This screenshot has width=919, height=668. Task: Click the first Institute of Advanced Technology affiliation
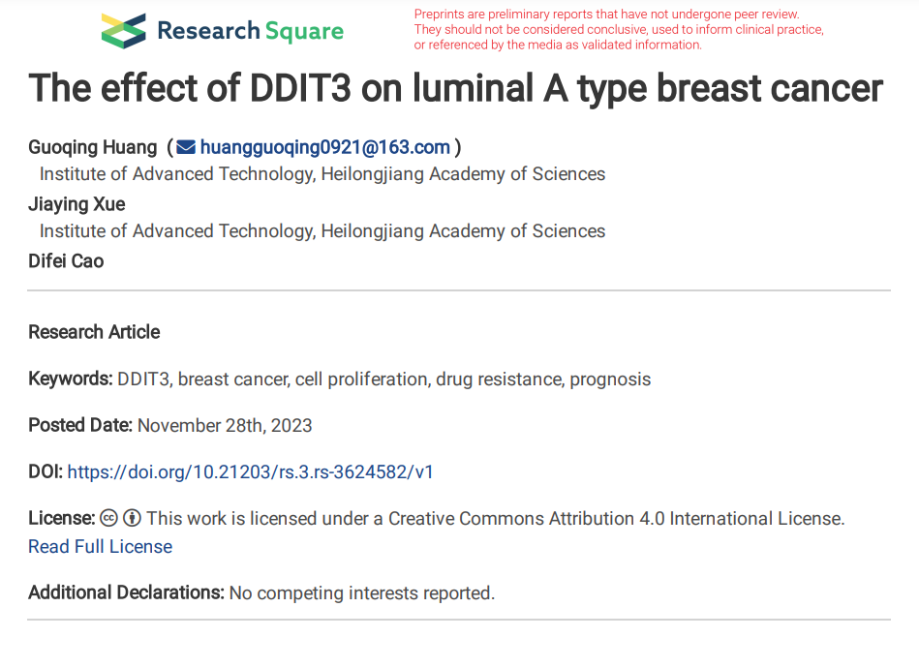pyautogui.click(x=322, y=174)
